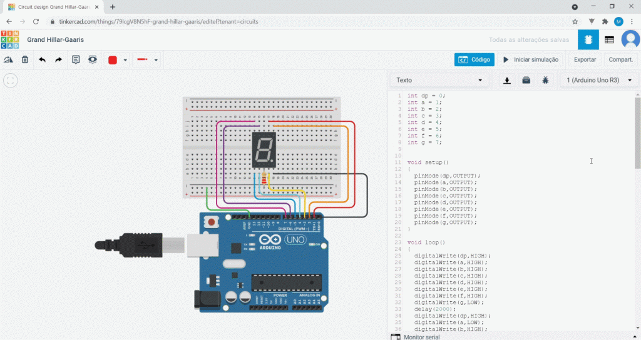Expand the wire type dropdown arrow
This screenshot has width=641, height=340.
click(156, 61)
